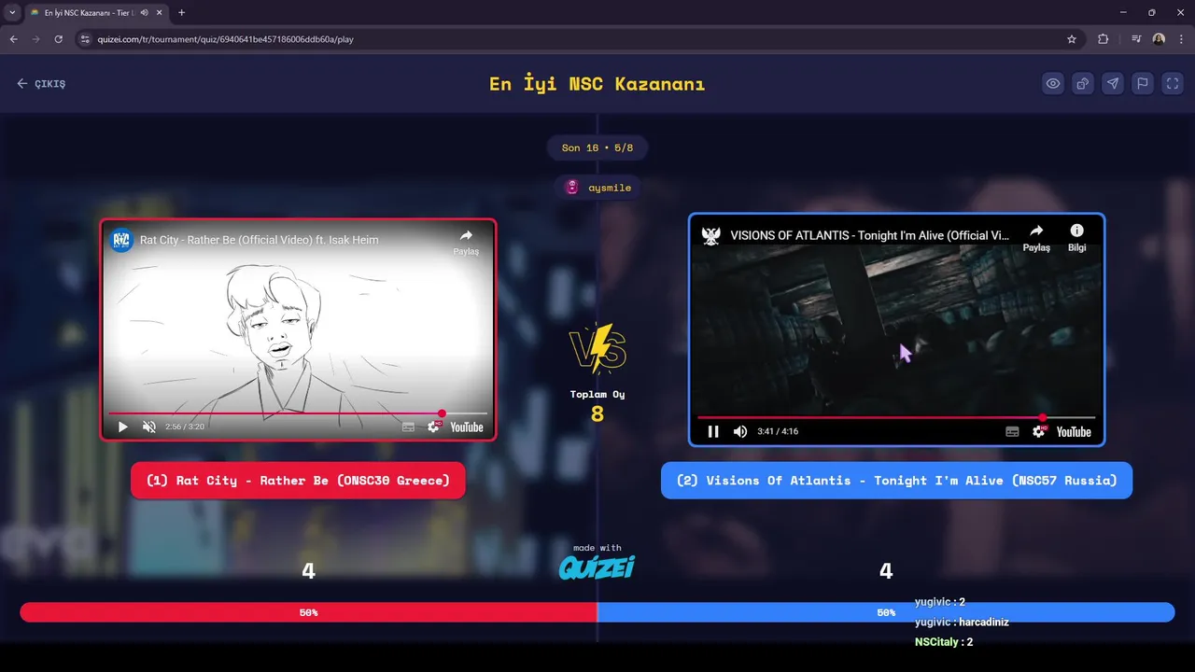Open Rat City channel avatar
The width and height of the screenshot is (1195, 672).
(x=121, y=240)
